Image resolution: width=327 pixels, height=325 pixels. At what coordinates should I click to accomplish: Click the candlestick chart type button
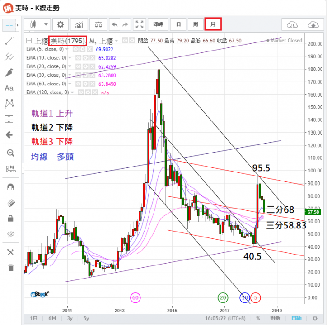pos(33,24)
